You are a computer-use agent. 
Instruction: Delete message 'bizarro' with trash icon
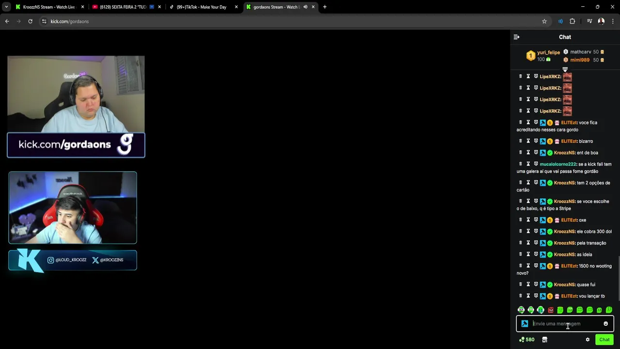pyautogui.click(x=521, y=141)
